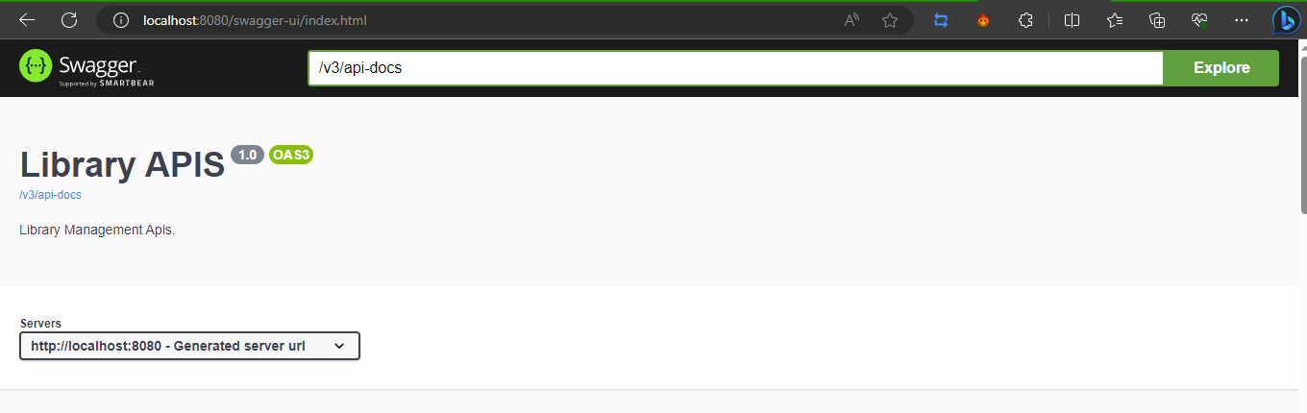Click the Explore button

point(1221,68)
